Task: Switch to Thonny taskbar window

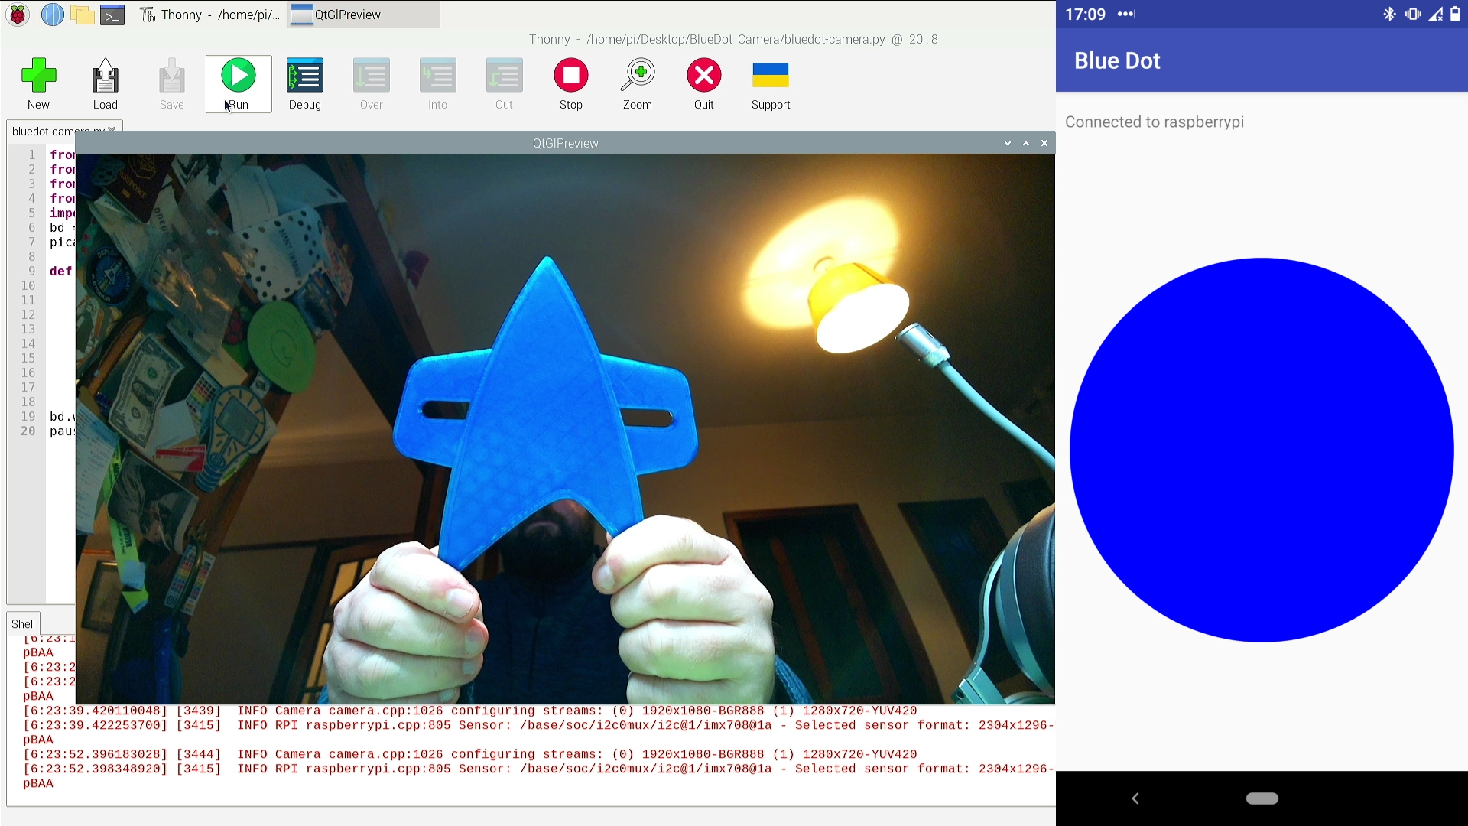Action: (x=210, y=15)
